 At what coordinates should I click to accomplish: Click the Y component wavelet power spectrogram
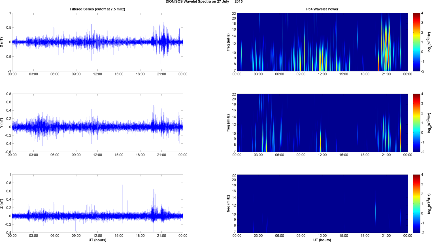coord(322,123)
